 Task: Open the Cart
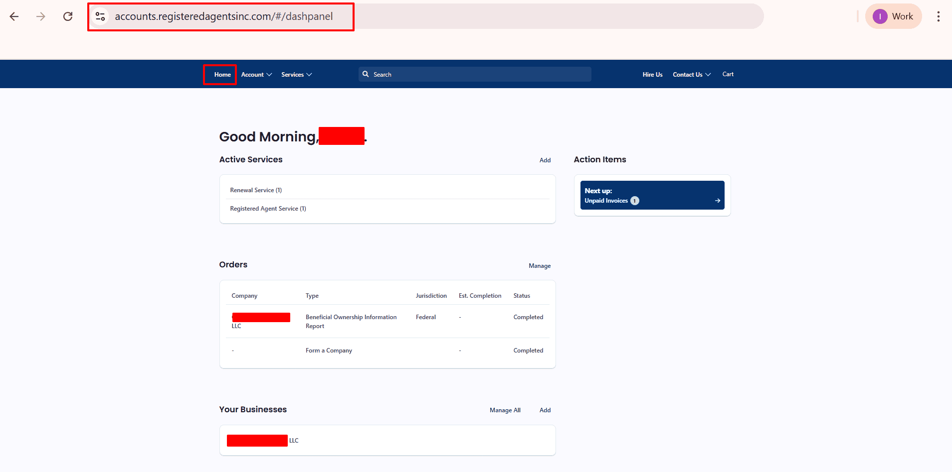pos(728,74)
